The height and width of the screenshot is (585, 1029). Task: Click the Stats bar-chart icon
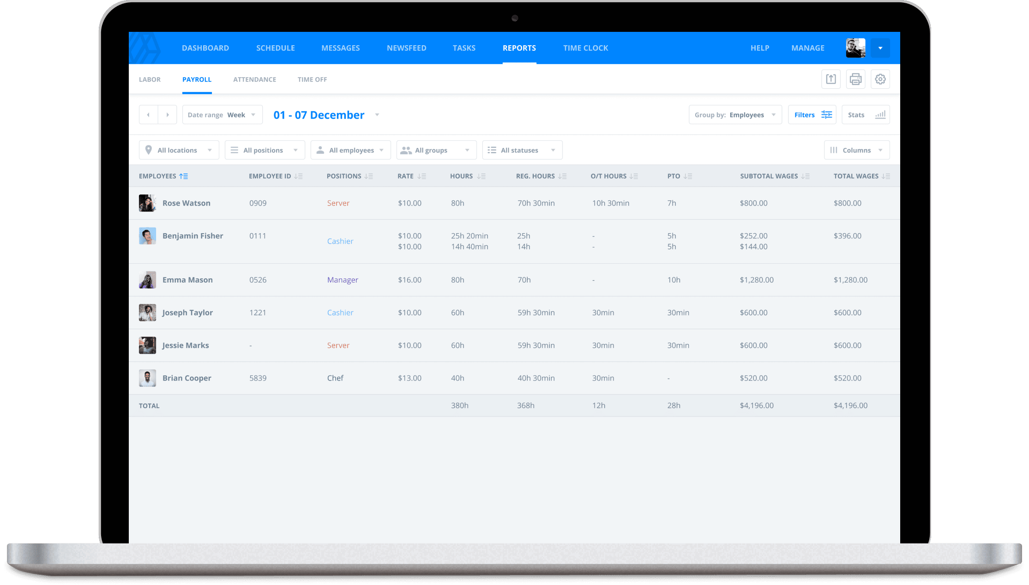click(880, 115)
